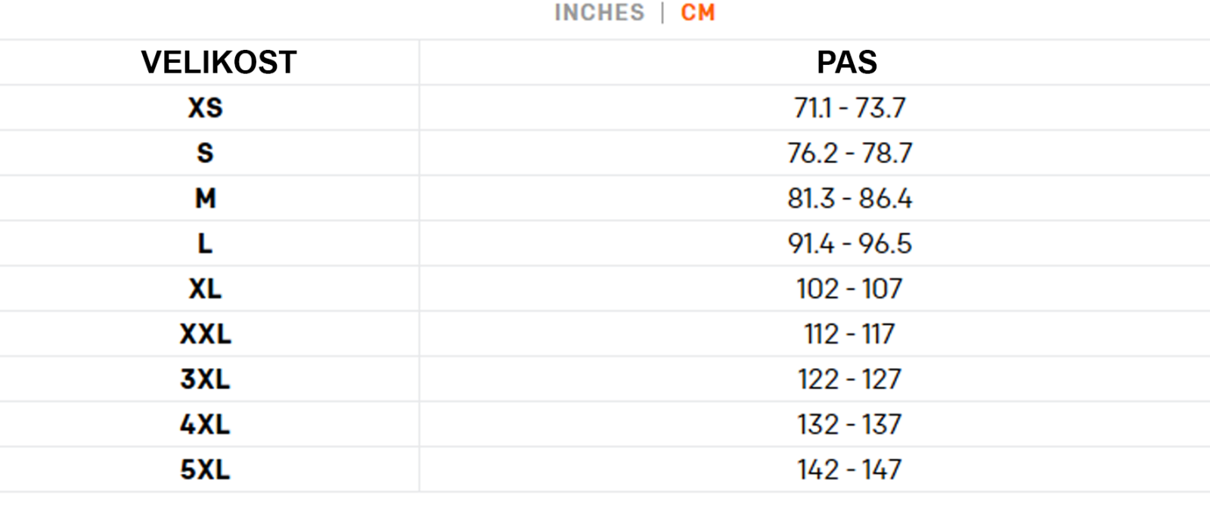The width and height of the screenshot is (1210, 523).
Task: Select the CM unit option
Action: [x=697, y=13]
